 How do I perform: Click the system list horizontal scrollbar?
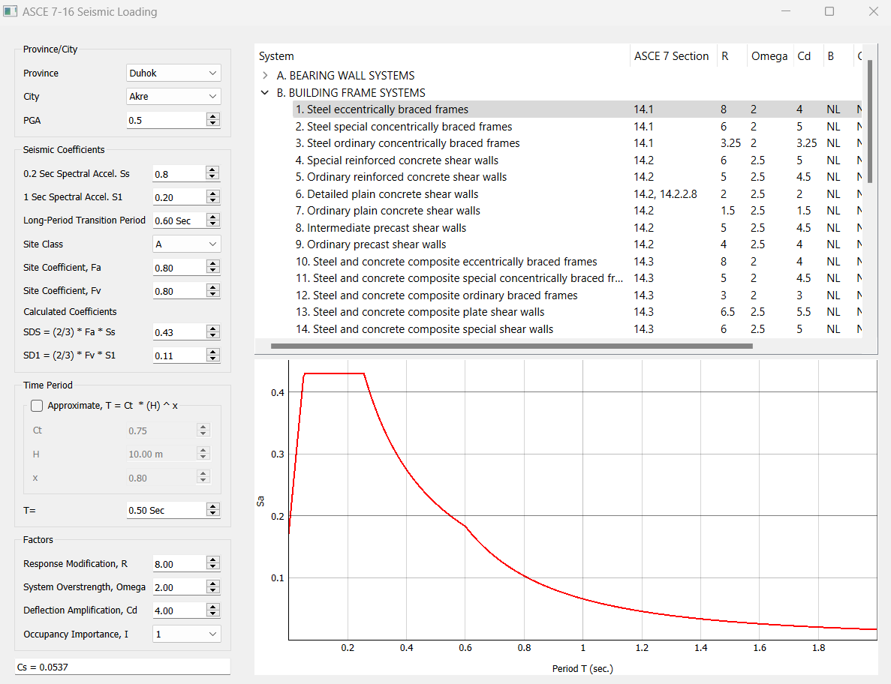click(x=511, y=346)
